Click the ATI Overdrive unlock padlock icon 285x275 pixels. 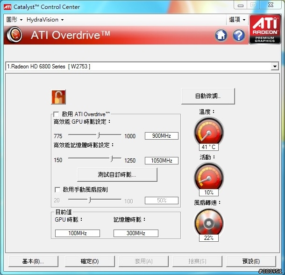[58, 97]
